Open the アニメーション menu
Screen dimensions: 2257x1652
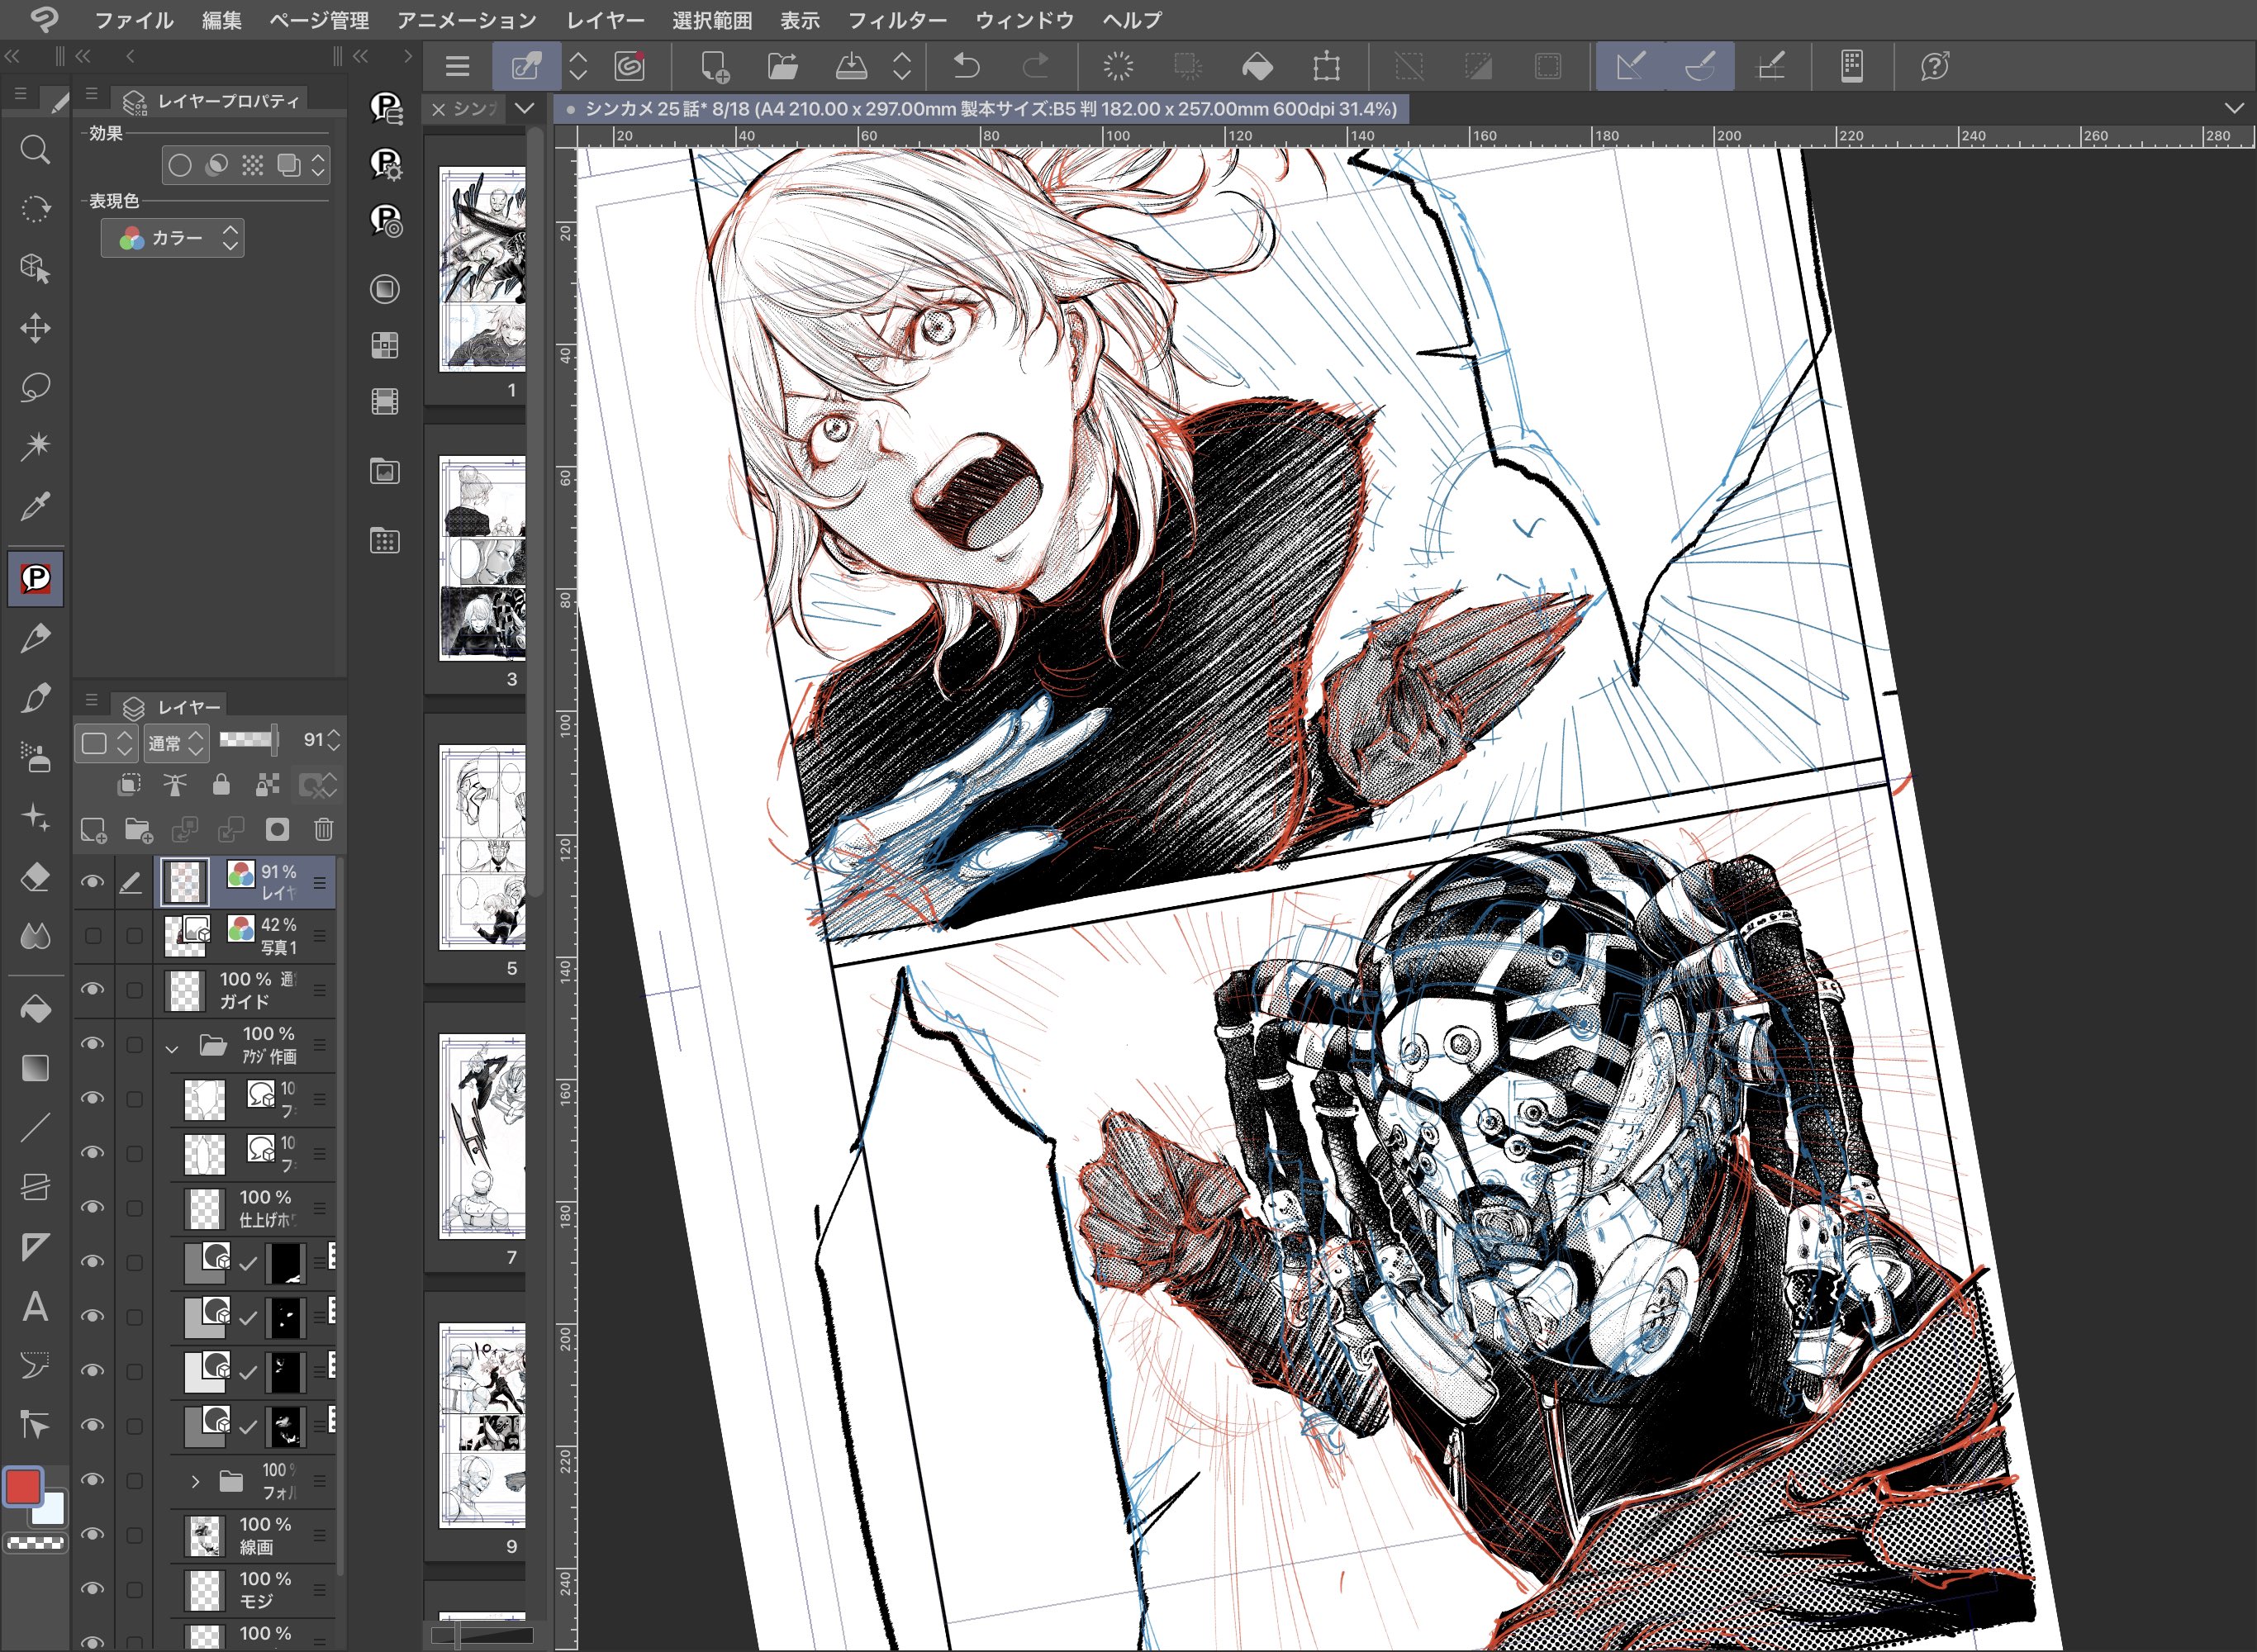[x=466, y=20]
